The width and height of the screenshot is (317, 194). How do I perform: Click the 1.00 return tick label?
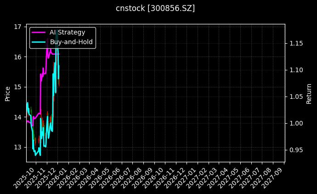coord(295,123)
